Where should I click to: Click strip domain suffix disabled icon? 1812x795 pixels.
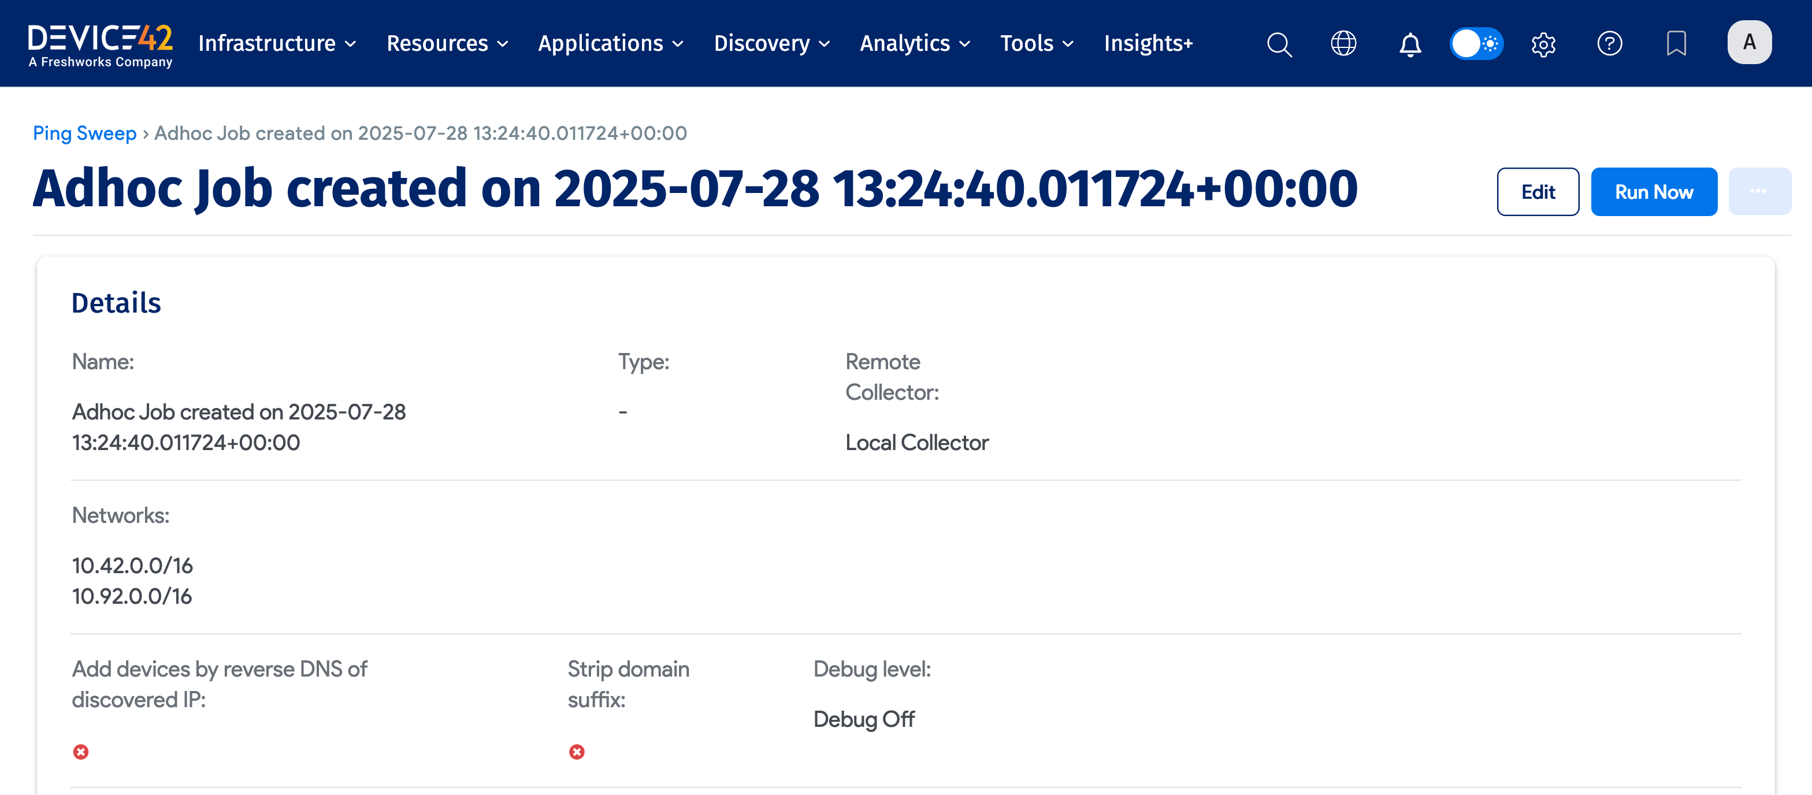(577, 752)
